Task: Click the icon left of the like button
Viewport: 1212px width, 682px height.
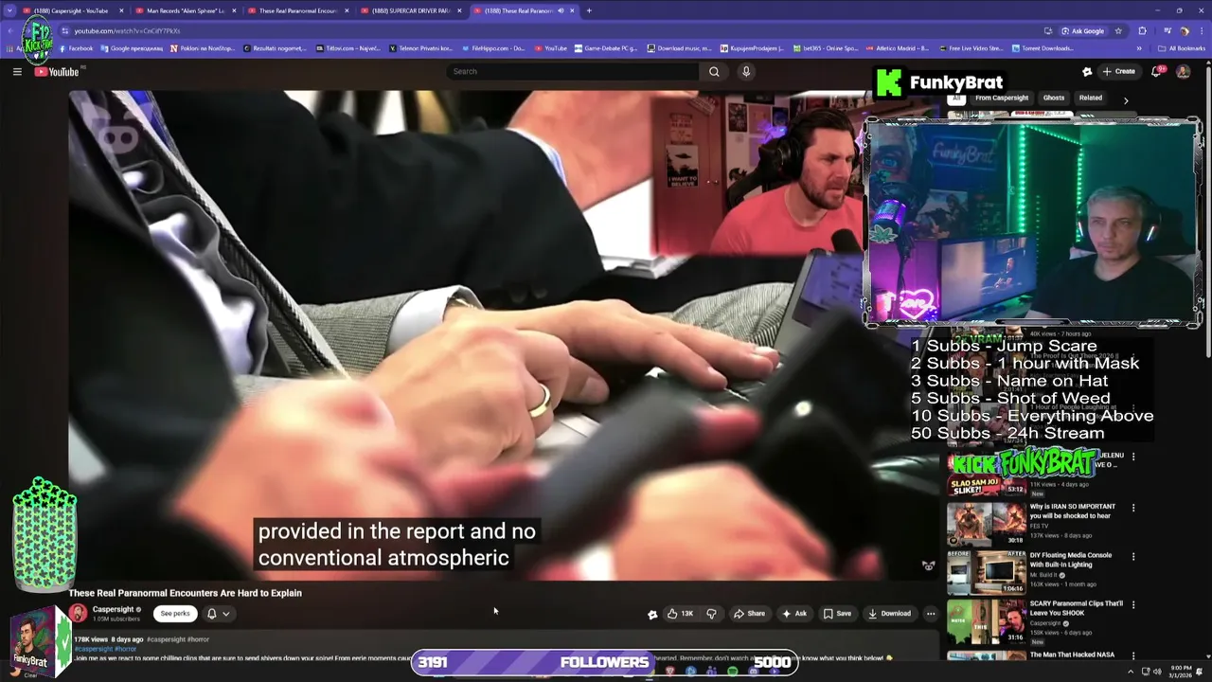Action: (652, 614)
